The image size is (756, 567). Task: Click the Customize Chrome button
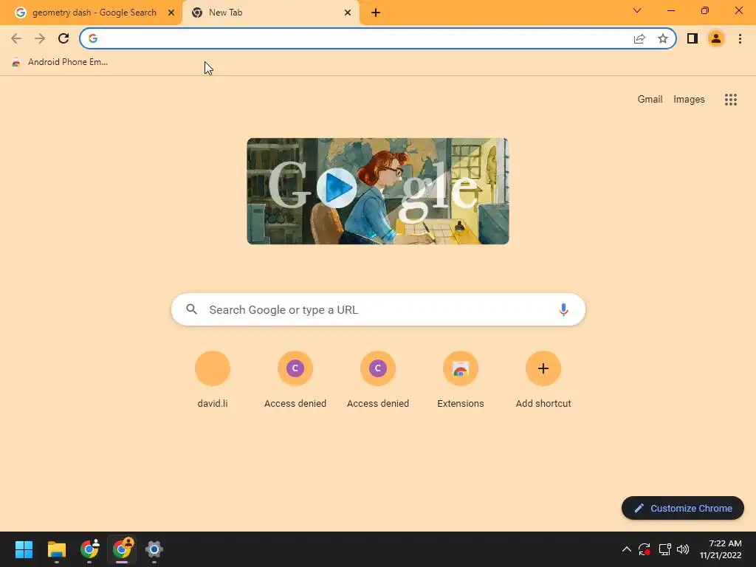tap(683, 508)
